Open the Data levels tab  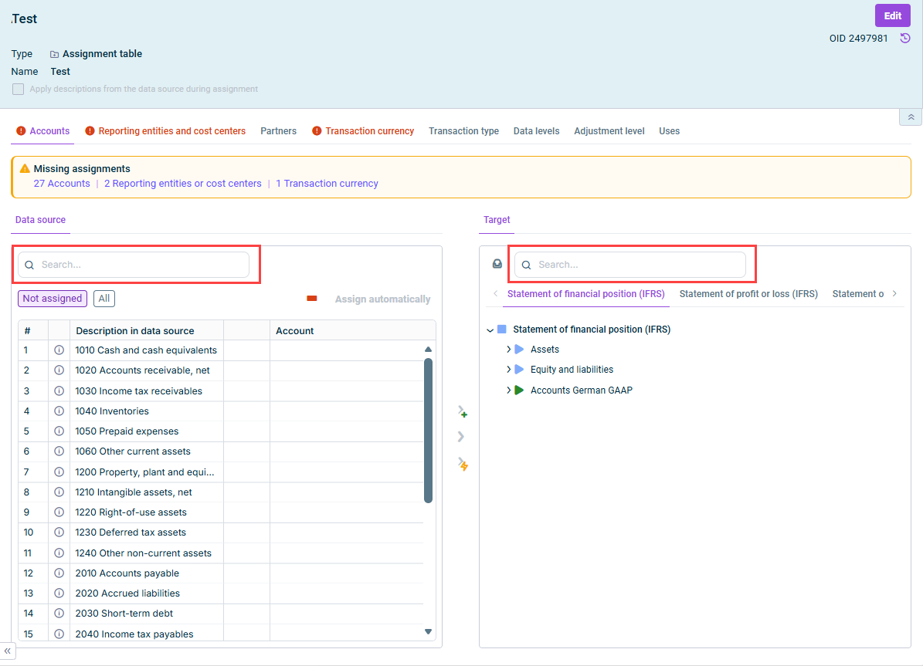tap(536, 131)
